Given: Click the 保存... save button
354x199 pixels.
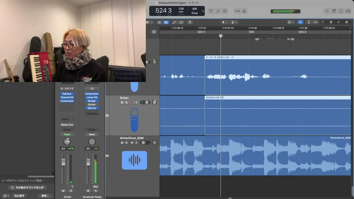Looking at the screenshot, I should pos(45,196).
